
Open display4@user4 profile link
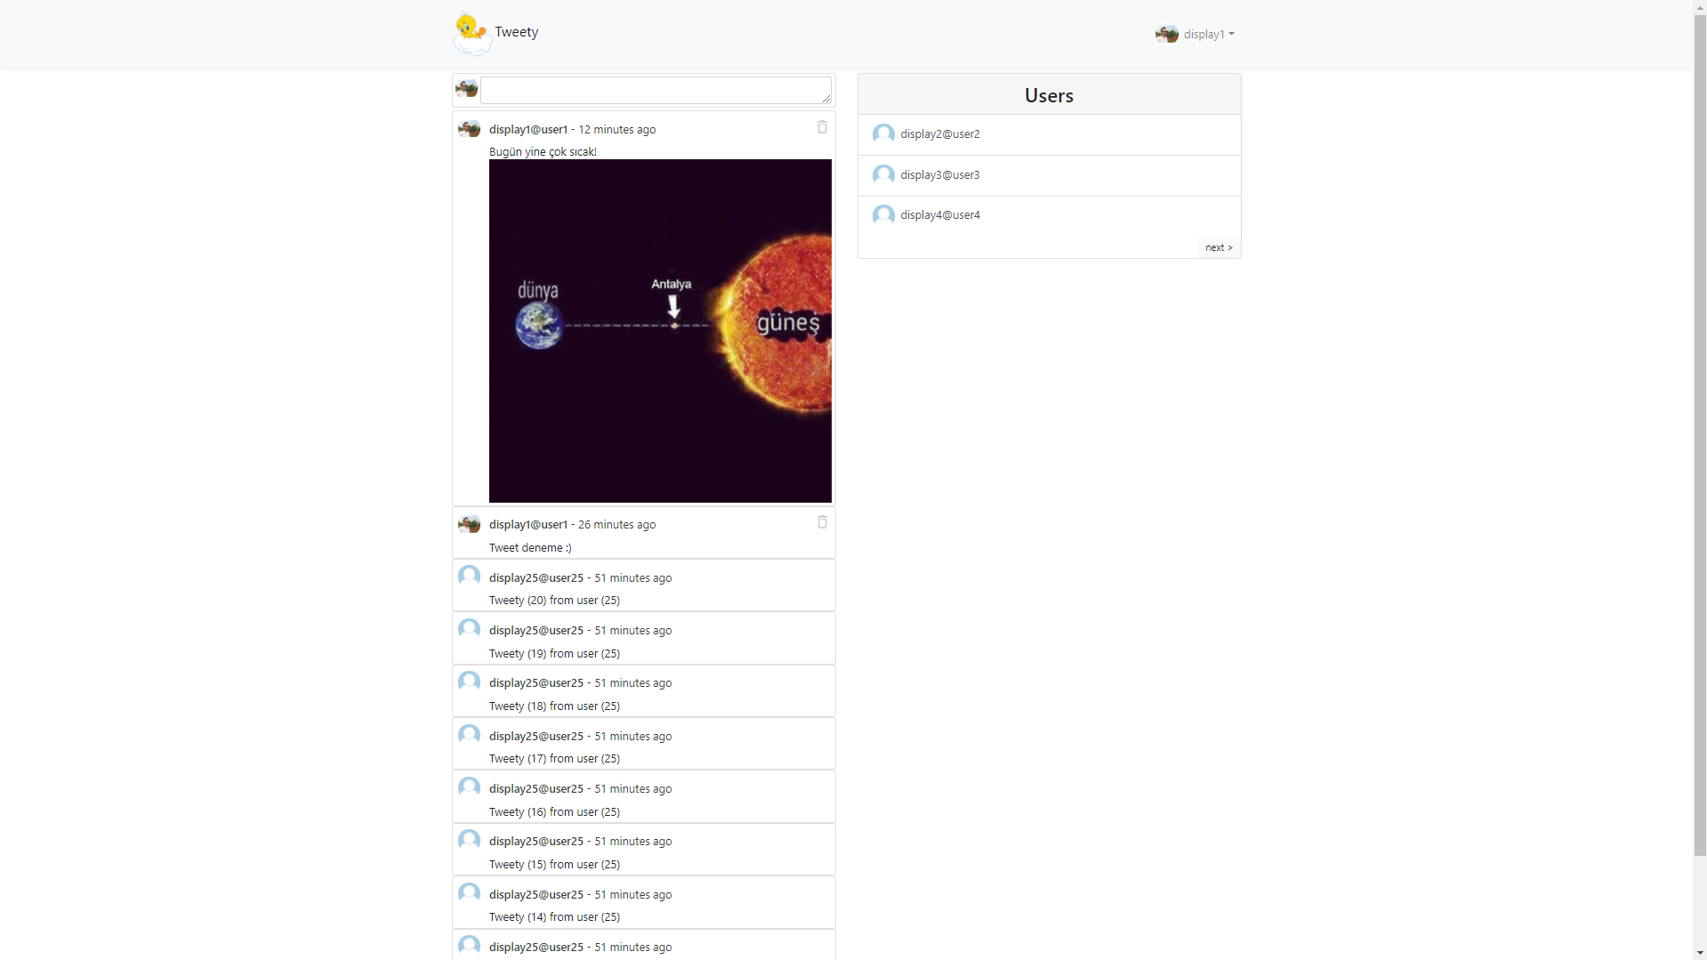click(939, 215)
